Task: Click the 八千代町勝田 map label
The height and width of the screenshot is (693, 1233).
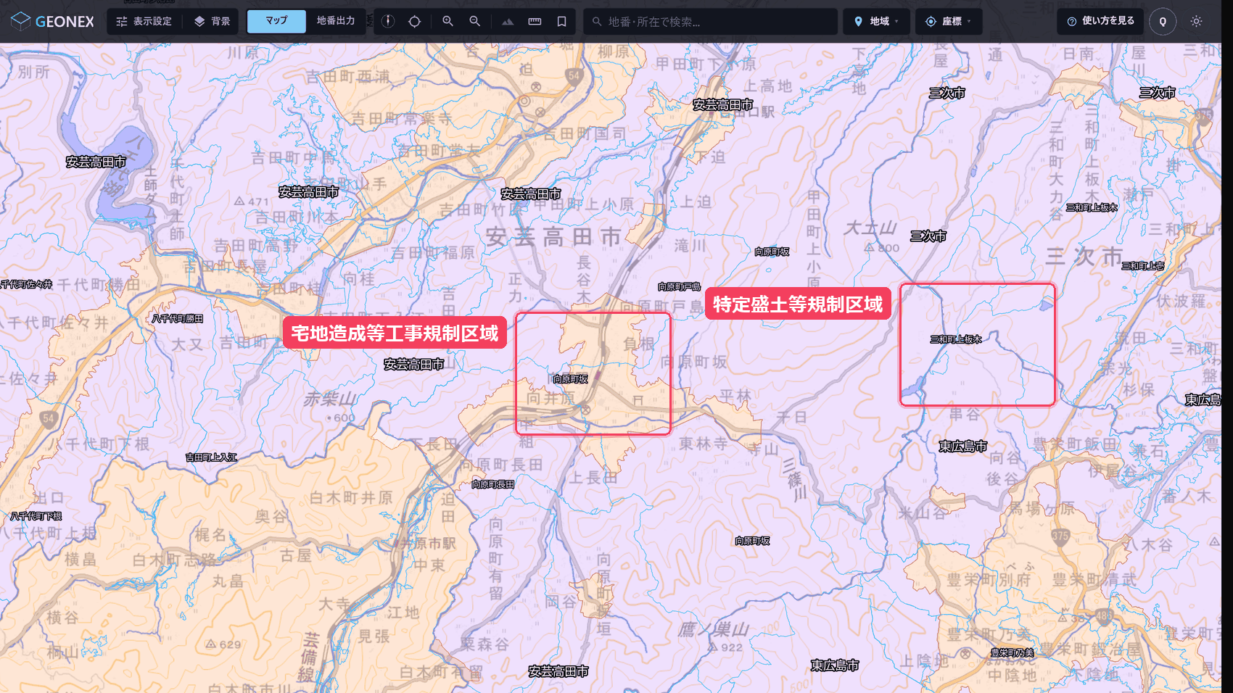Action: click(178, 318)
